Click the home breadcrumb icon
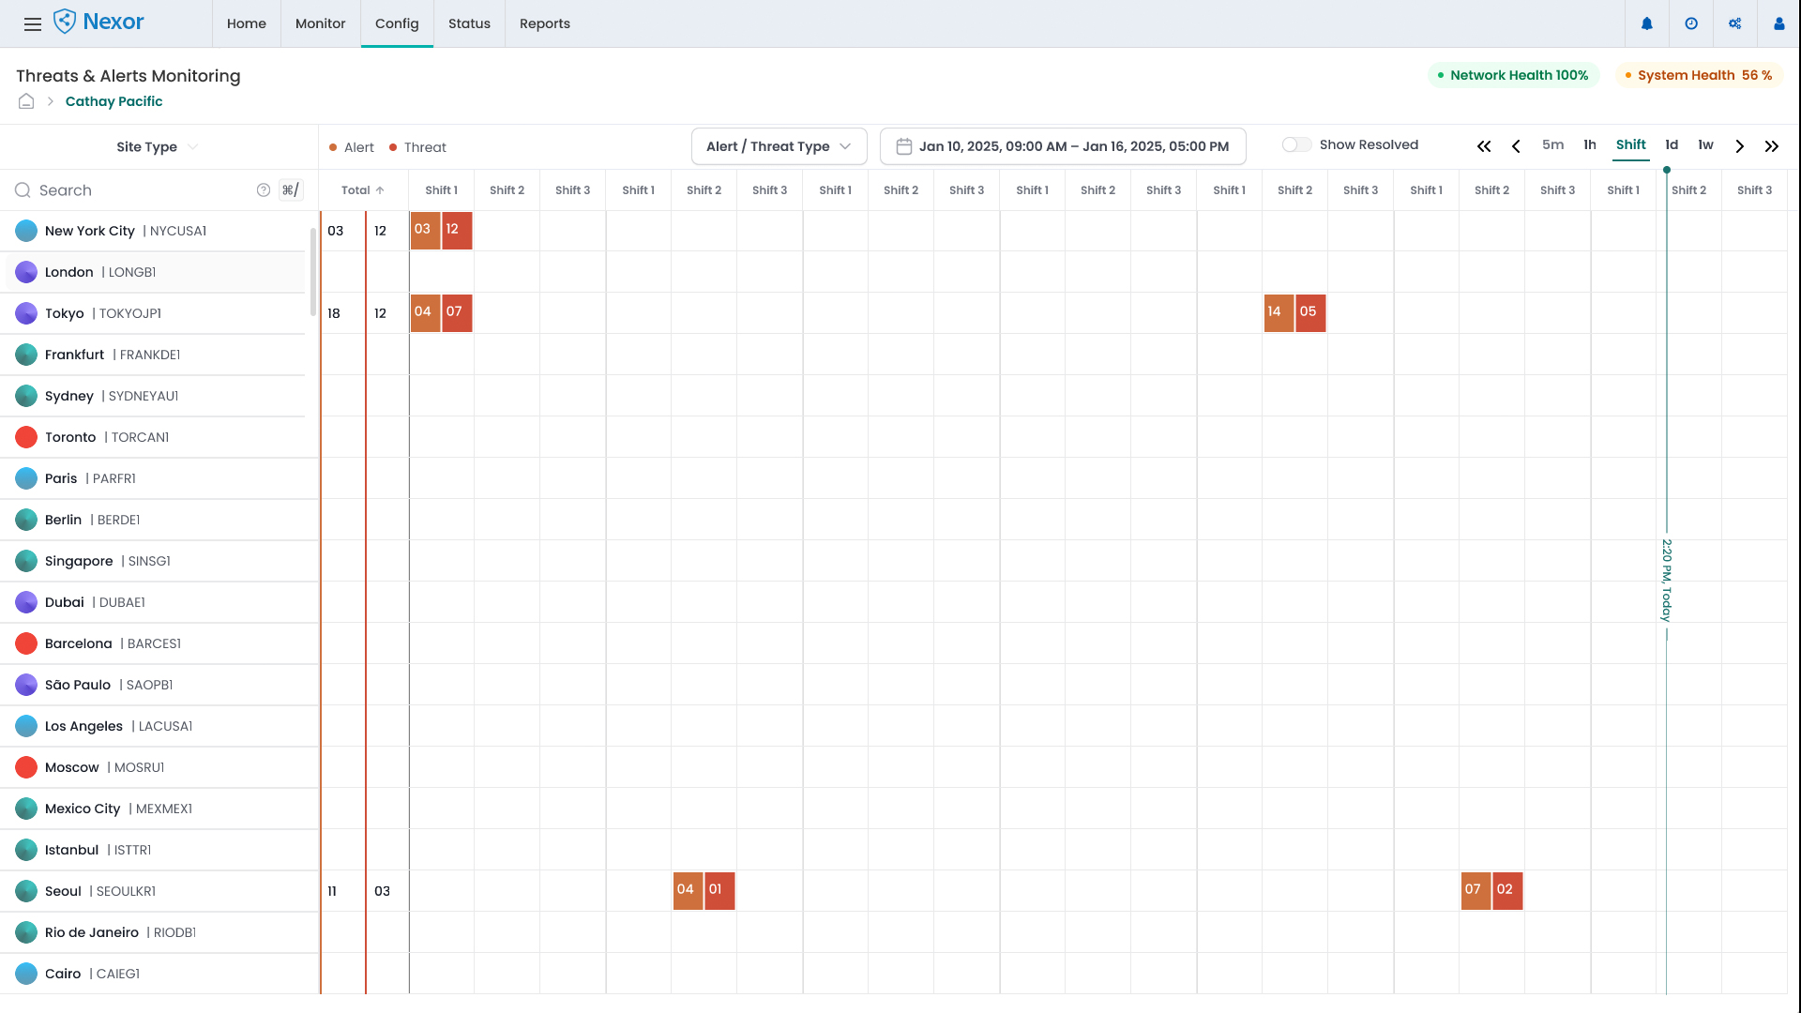Image resolution: width=1801 pixels, height=1013 pixels. (x=26, y=101)
